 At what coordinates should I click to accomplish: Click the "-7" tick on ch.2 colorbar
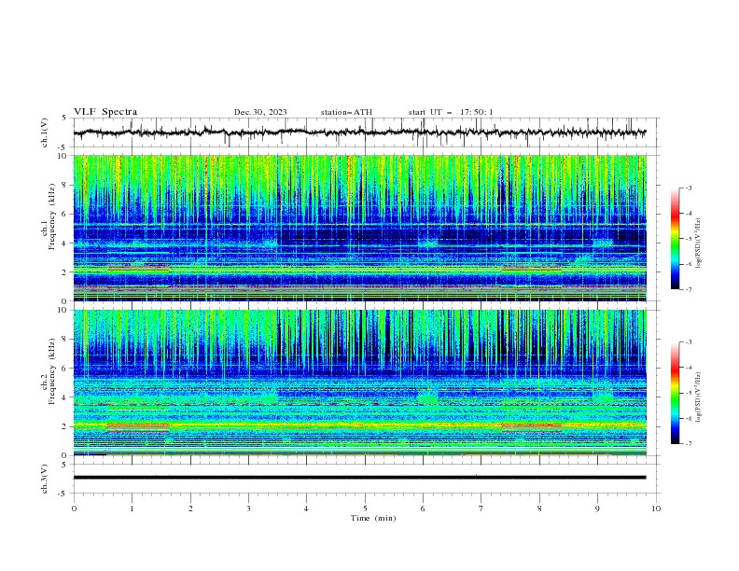click(689, 443)
